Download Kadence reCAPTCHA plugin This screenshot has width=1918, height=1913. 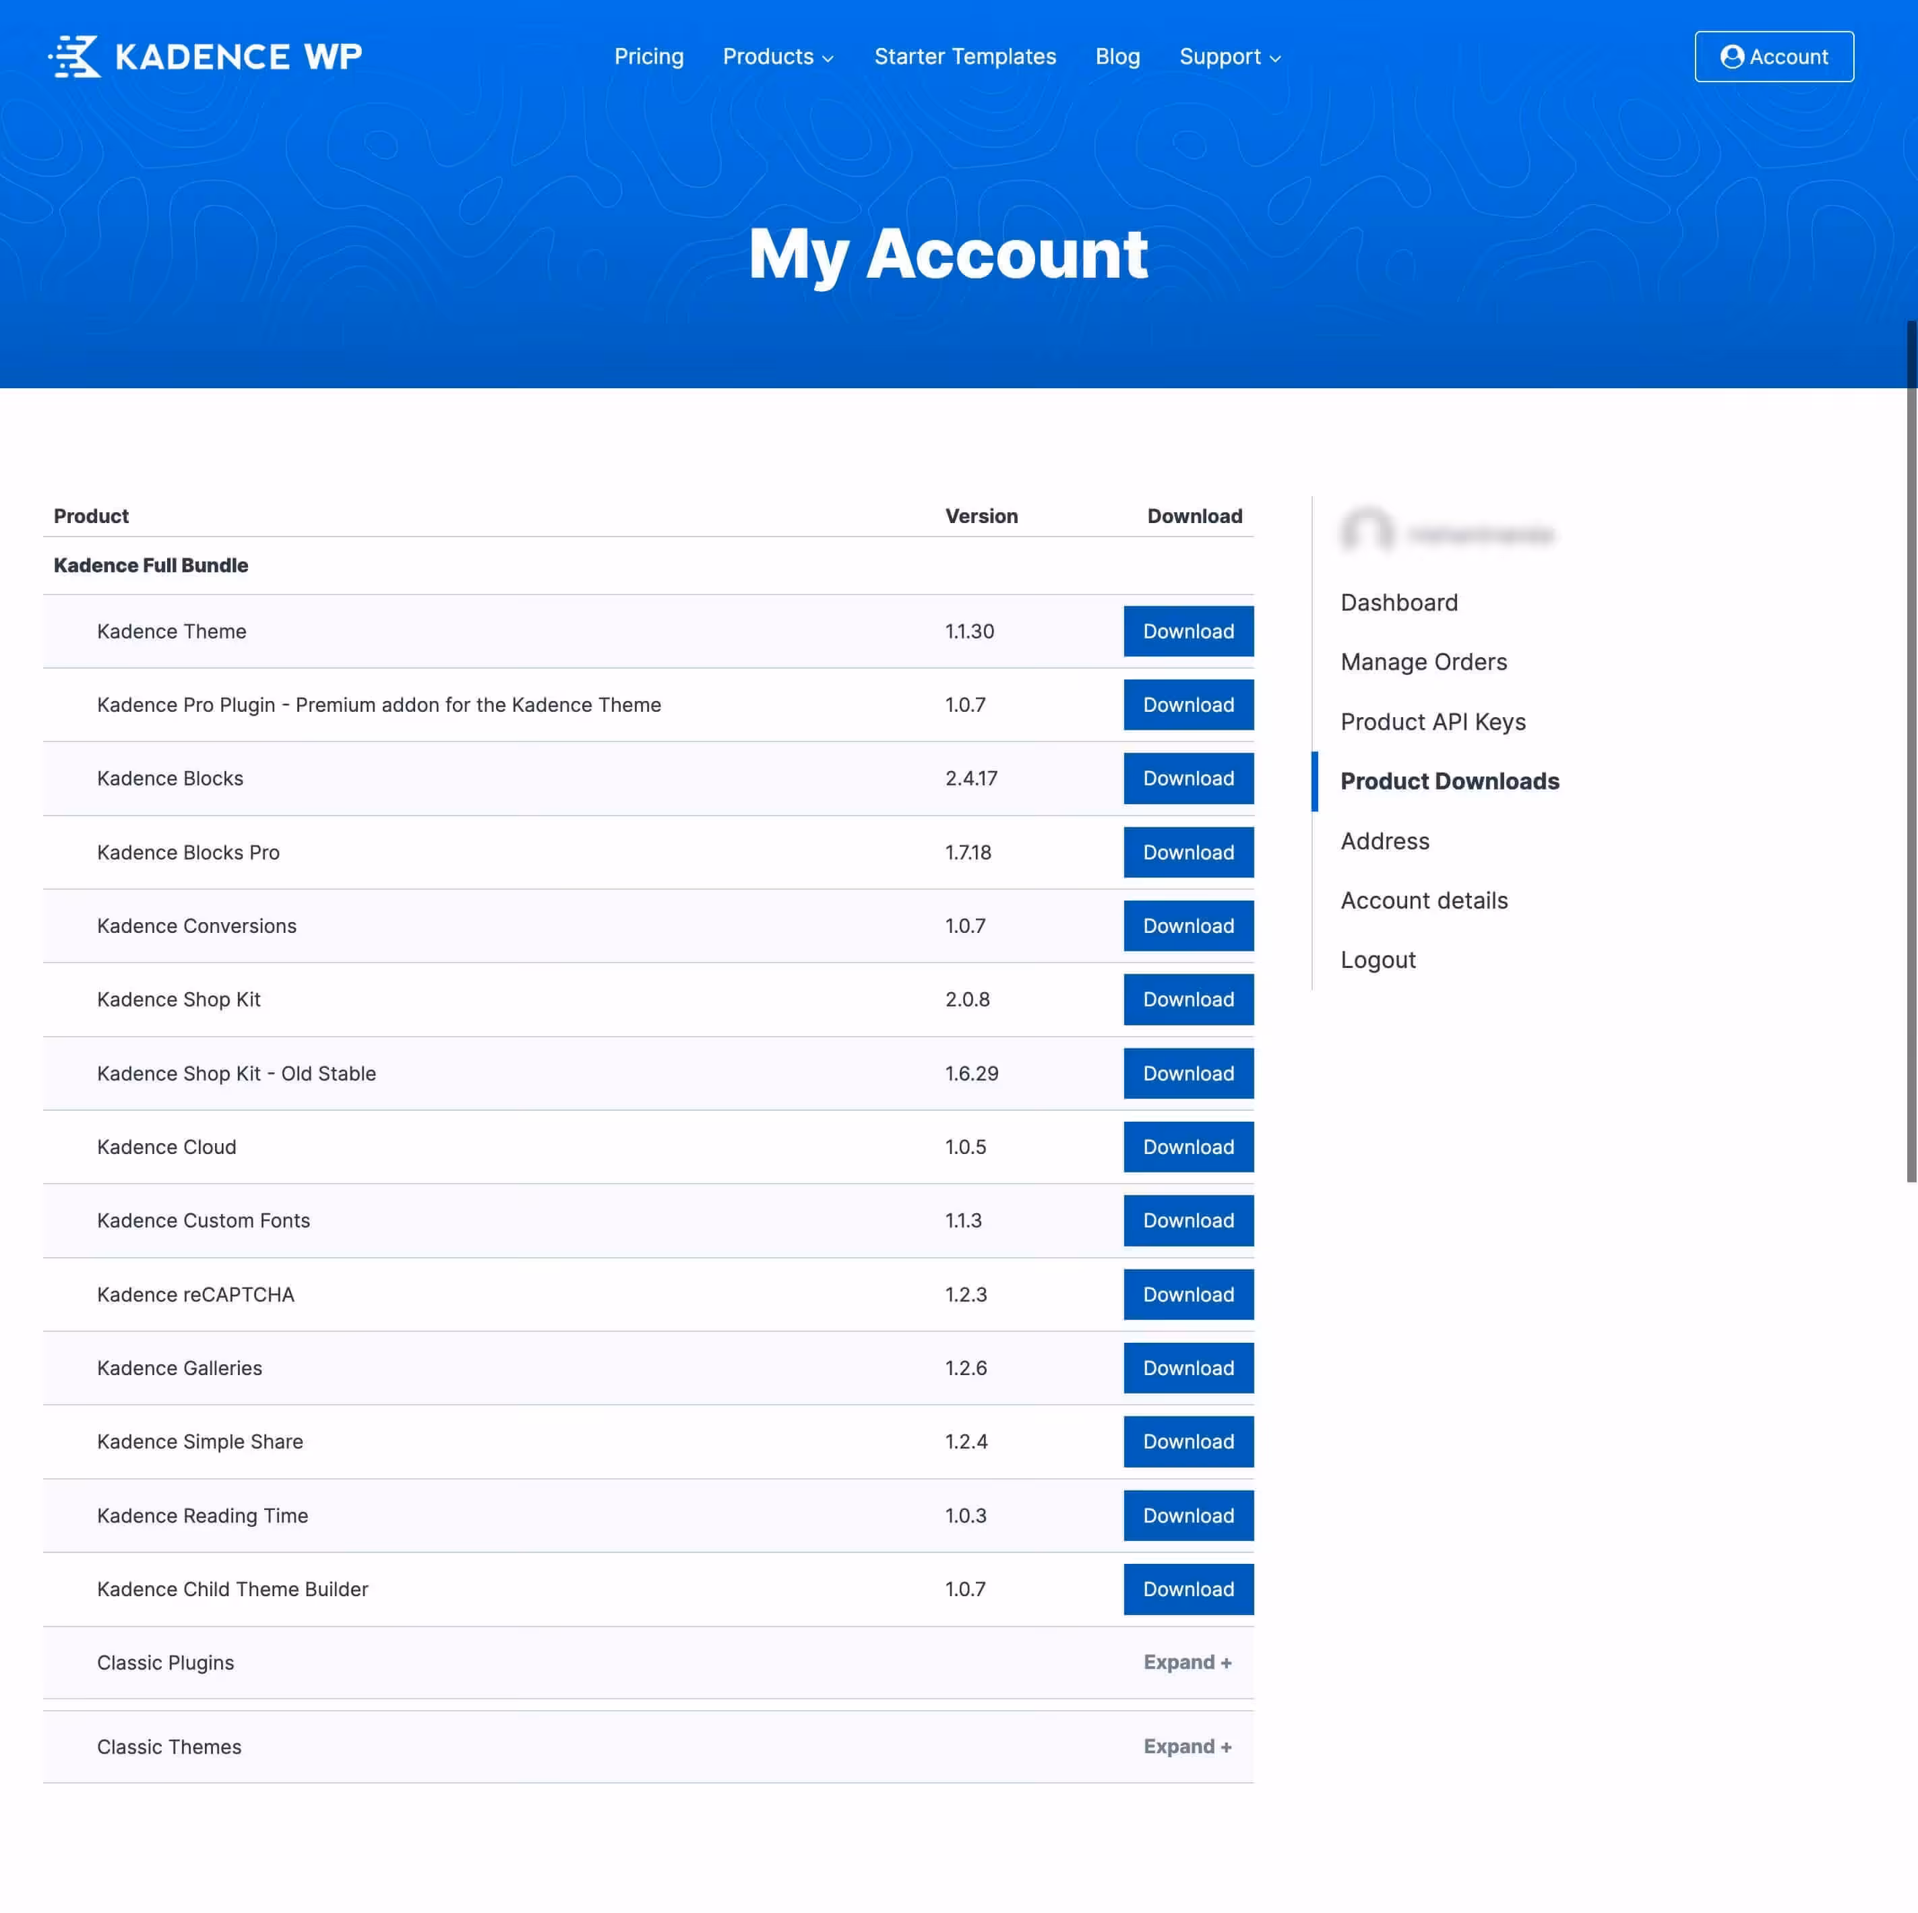click(1187, 1294)
